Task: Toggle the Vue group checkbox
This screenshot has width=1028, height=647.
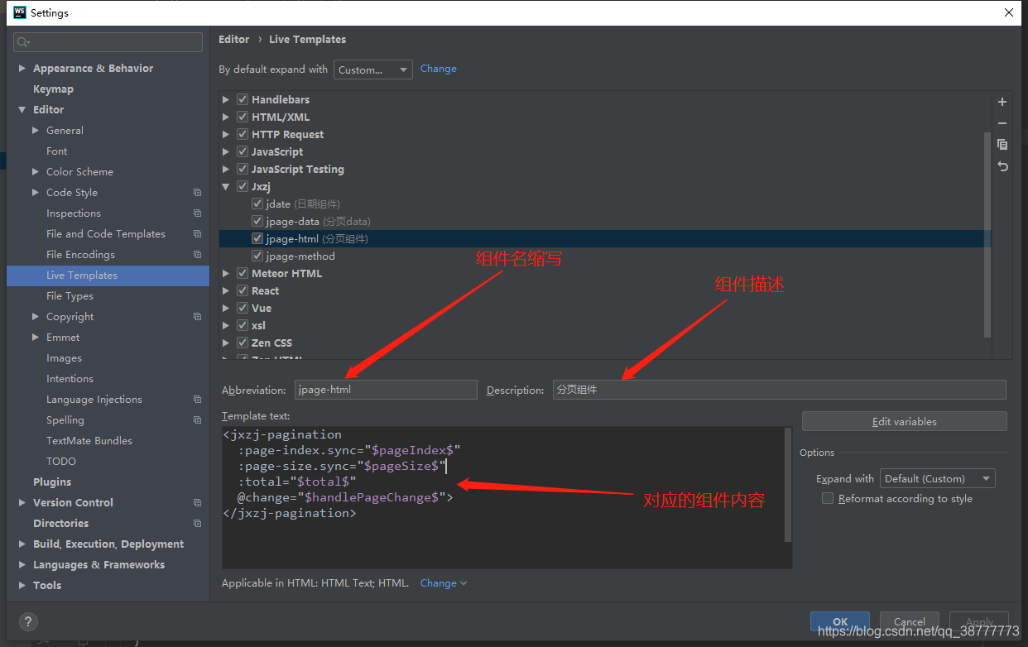Action: tap(243, 308)
